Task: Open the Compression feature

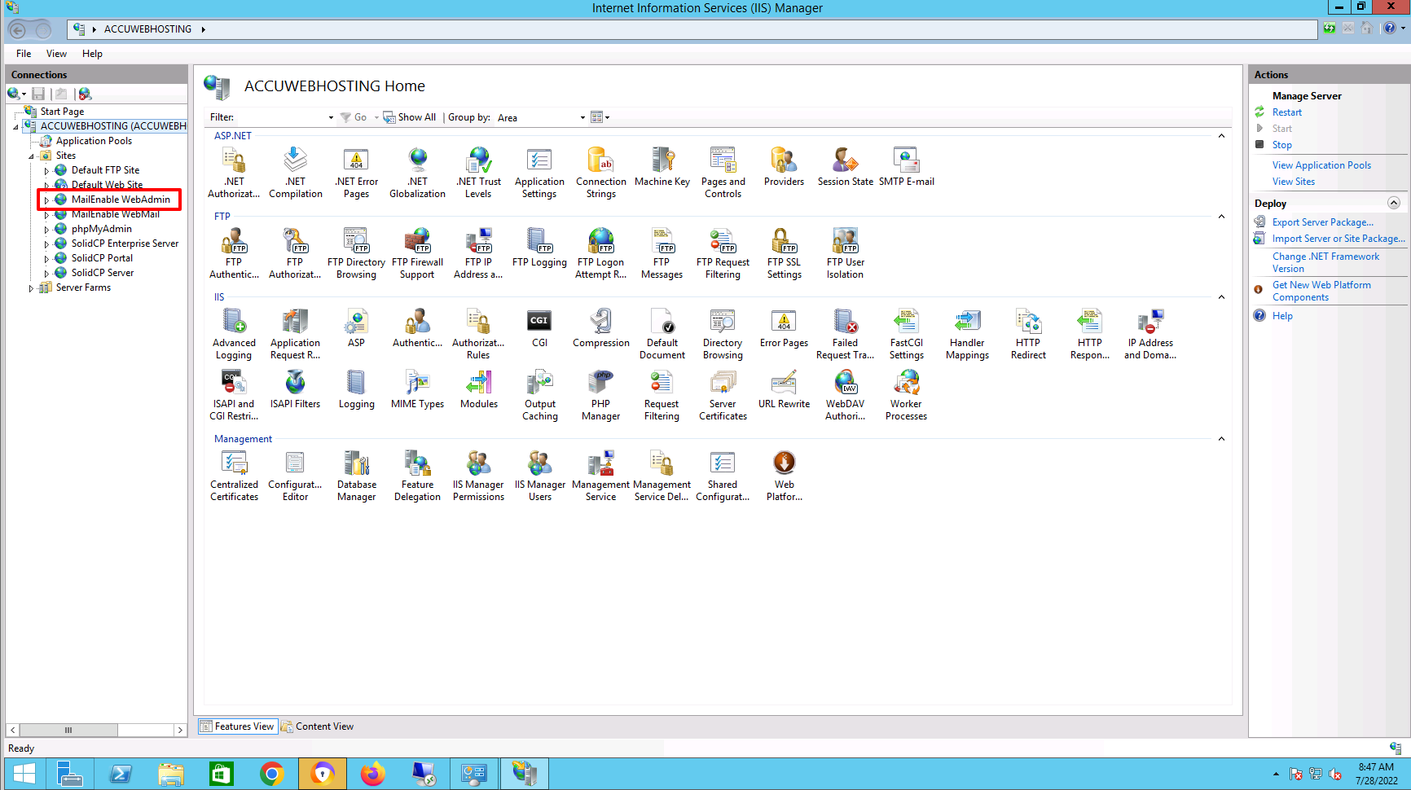Action: coord(601,327)
